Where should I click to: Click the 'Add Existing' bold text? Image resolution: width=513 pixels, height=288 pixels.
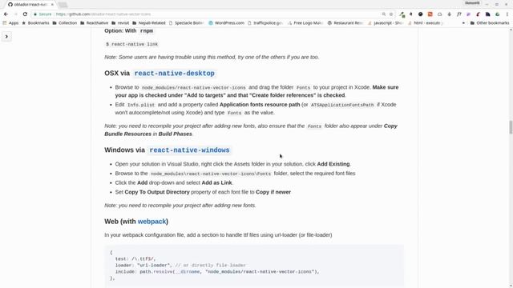pos(333,164)
